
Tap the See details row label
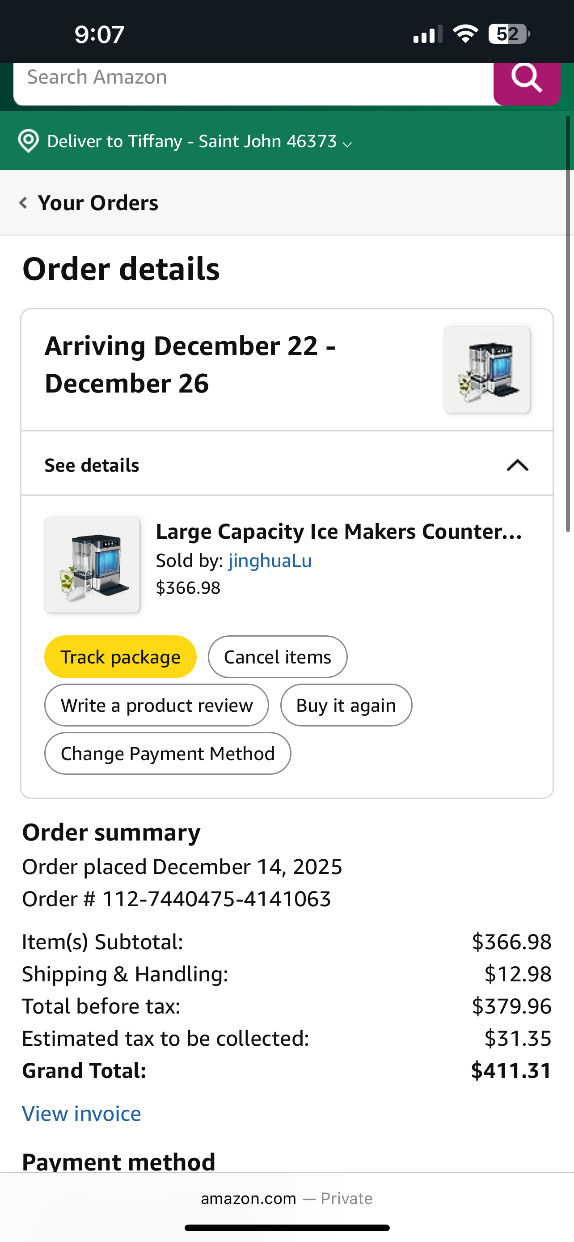tap(92, 465)
